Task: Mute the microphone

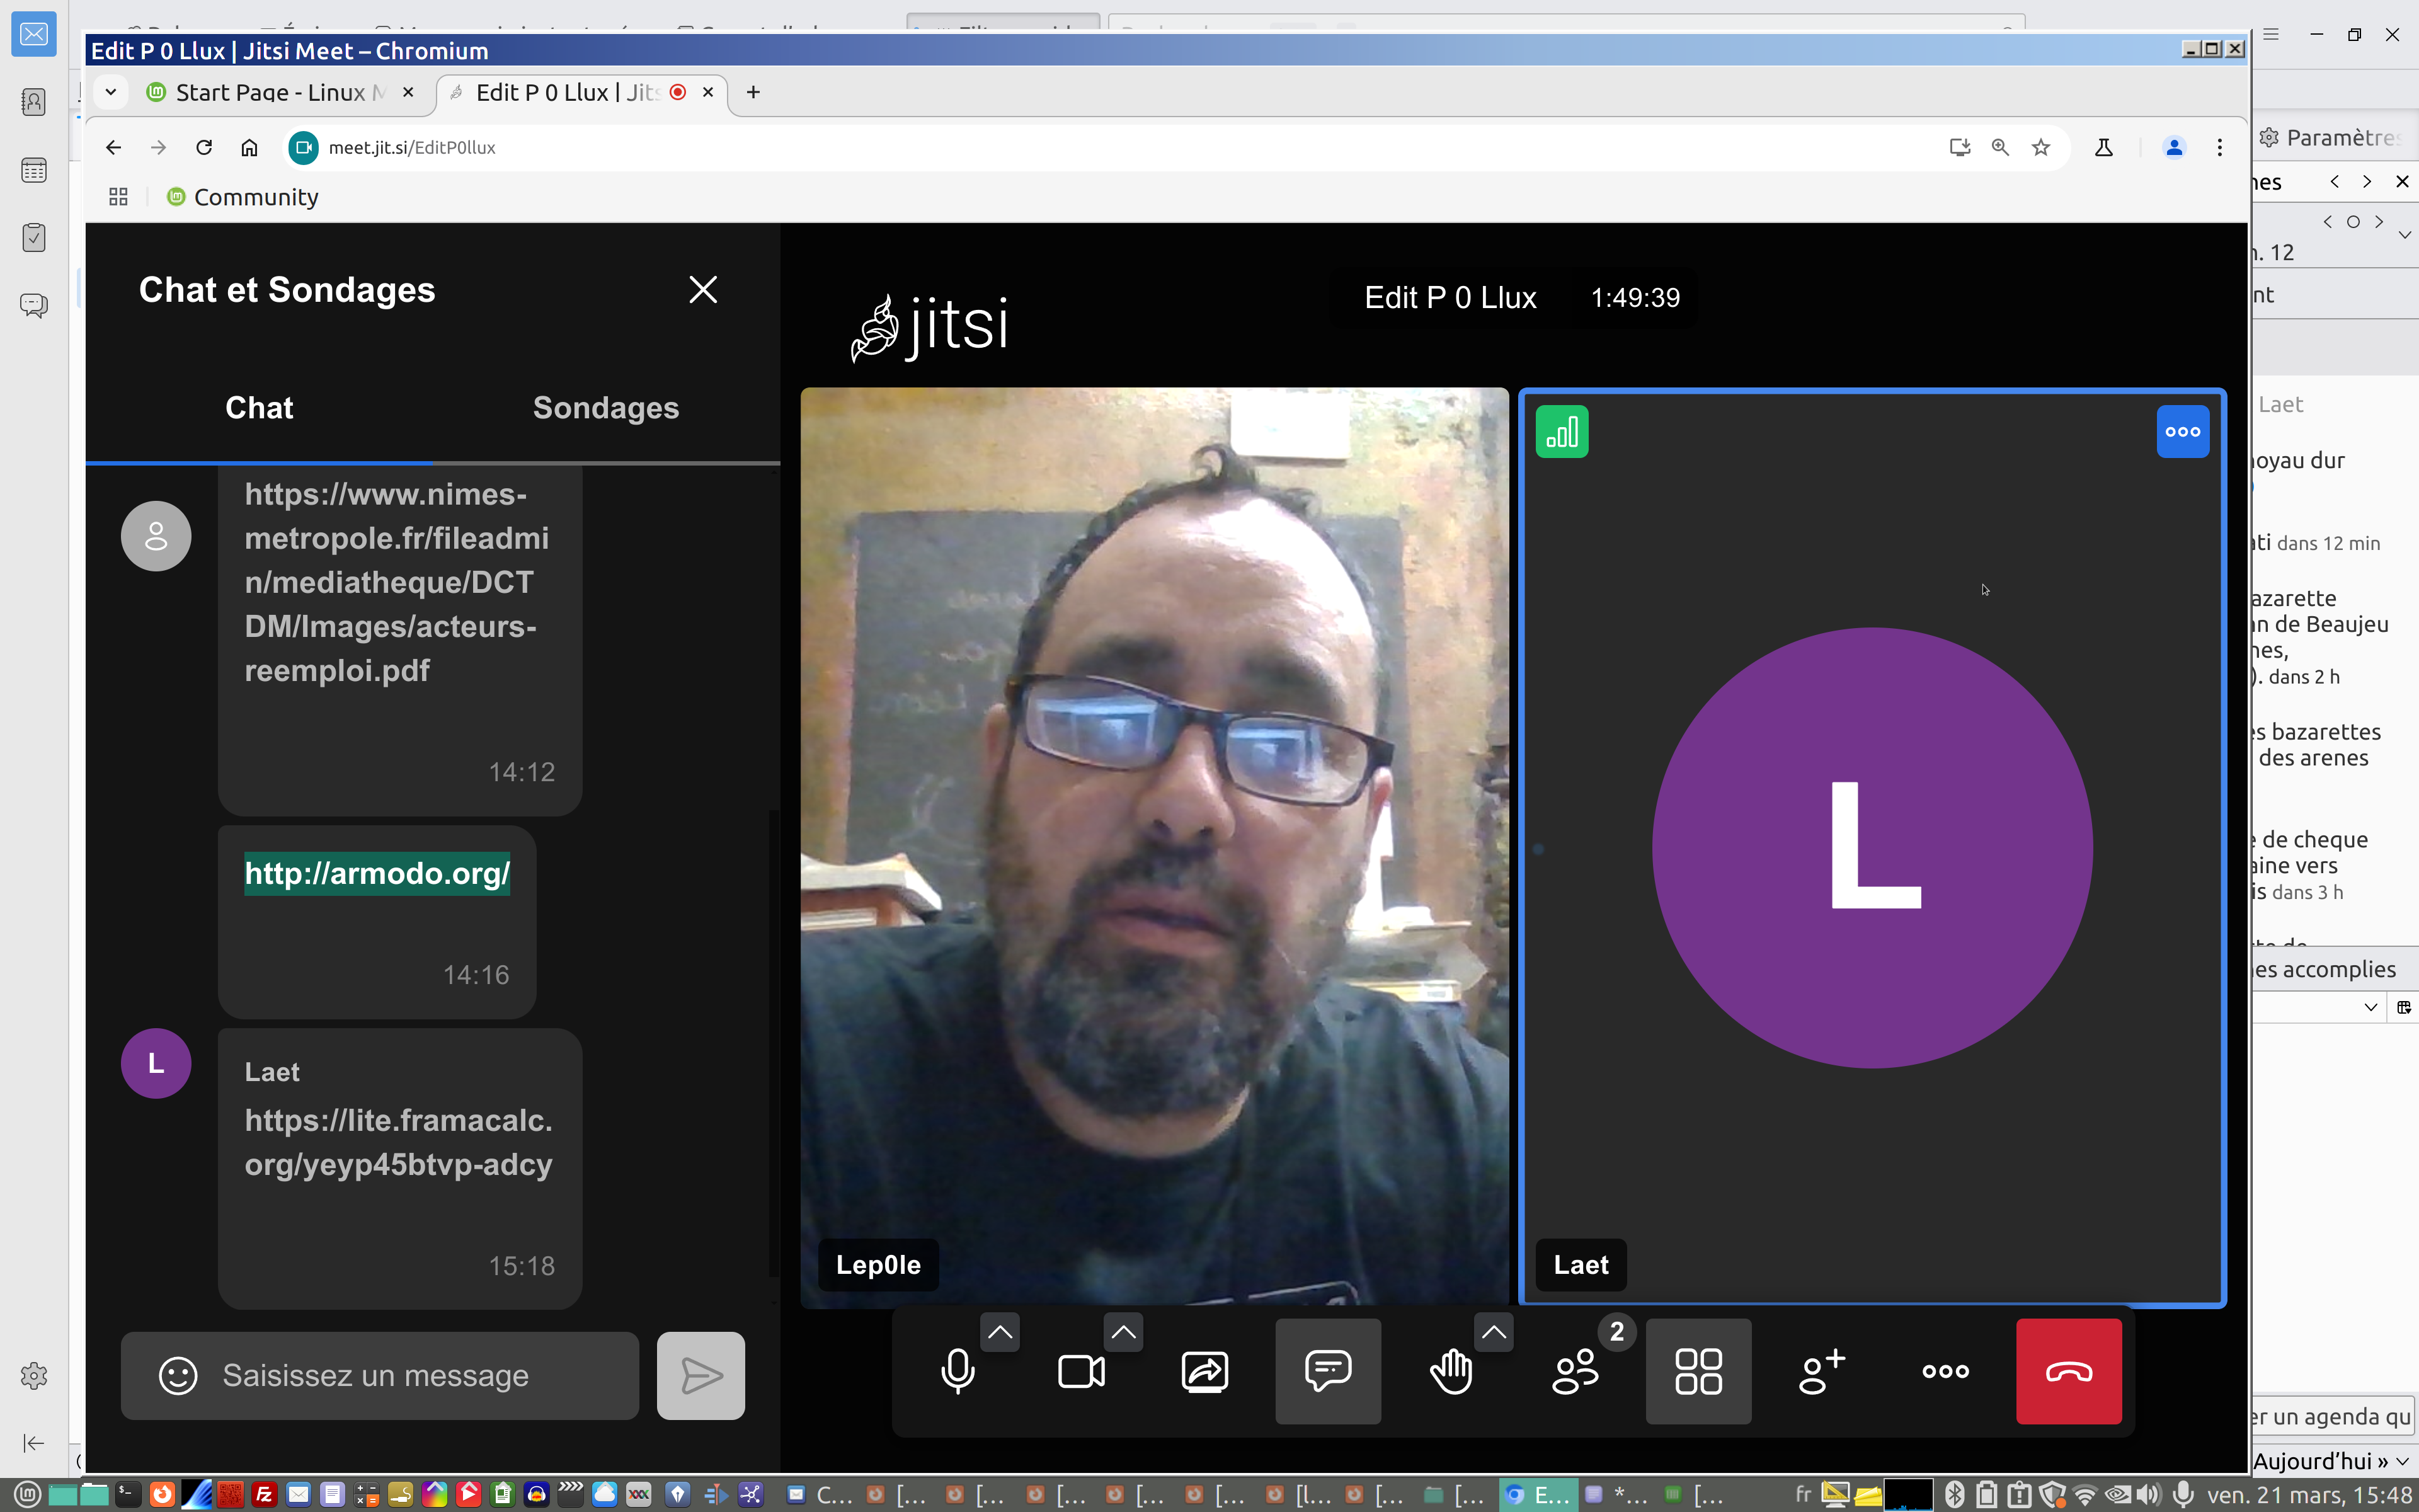Action: click(x=957, y=1371)
